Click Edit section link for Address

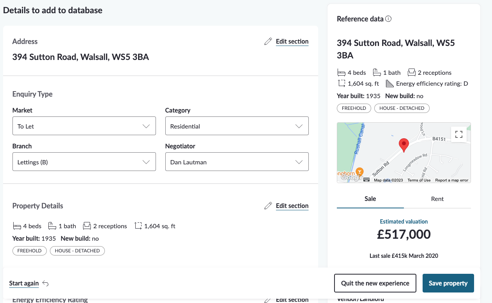[292, 41]
